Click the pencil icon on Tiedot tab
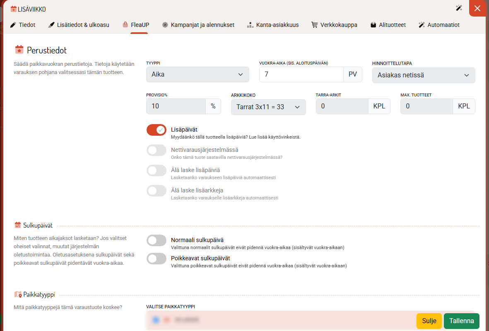Viewport: 489px width, 331px height. [x=13, y=25]
